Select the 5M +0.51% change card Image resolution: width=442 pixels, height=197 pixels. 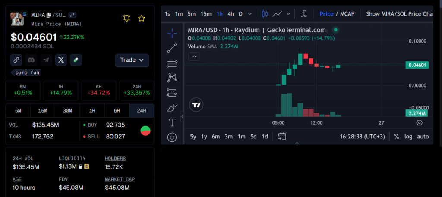tap(23, 91)
